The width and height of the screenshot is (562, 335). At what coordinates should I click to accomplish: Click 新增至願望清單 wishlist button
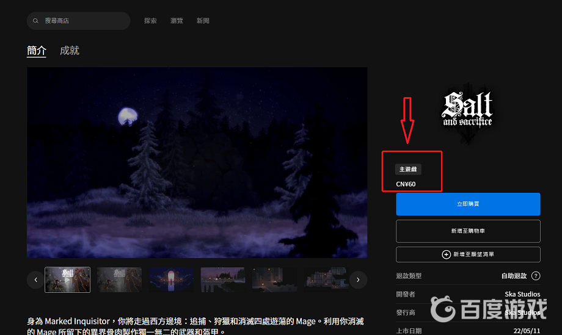click(x=468, y=254)
